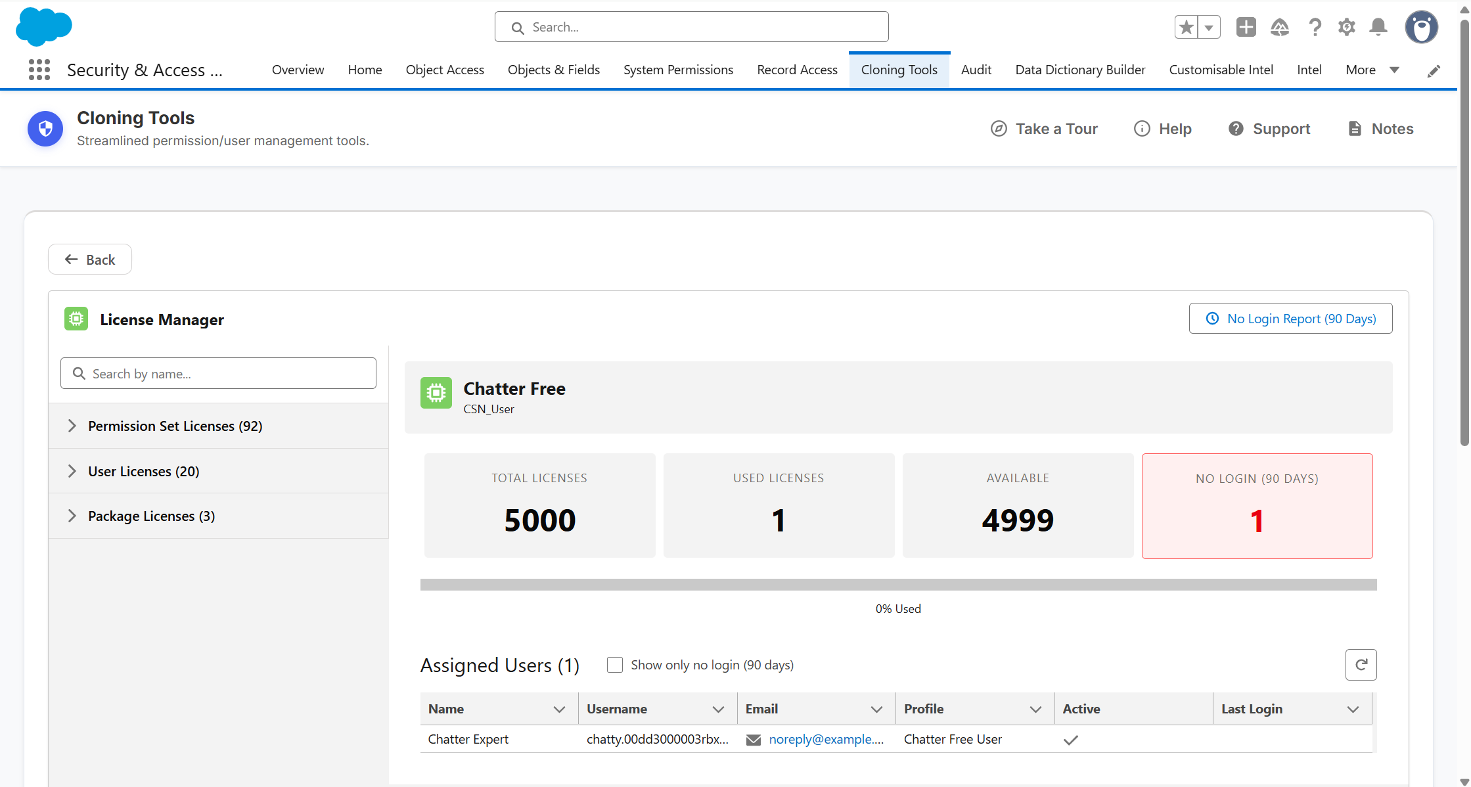Open the Intel tab
The image size is (1471, 787).
click(x=1309, y=70)
